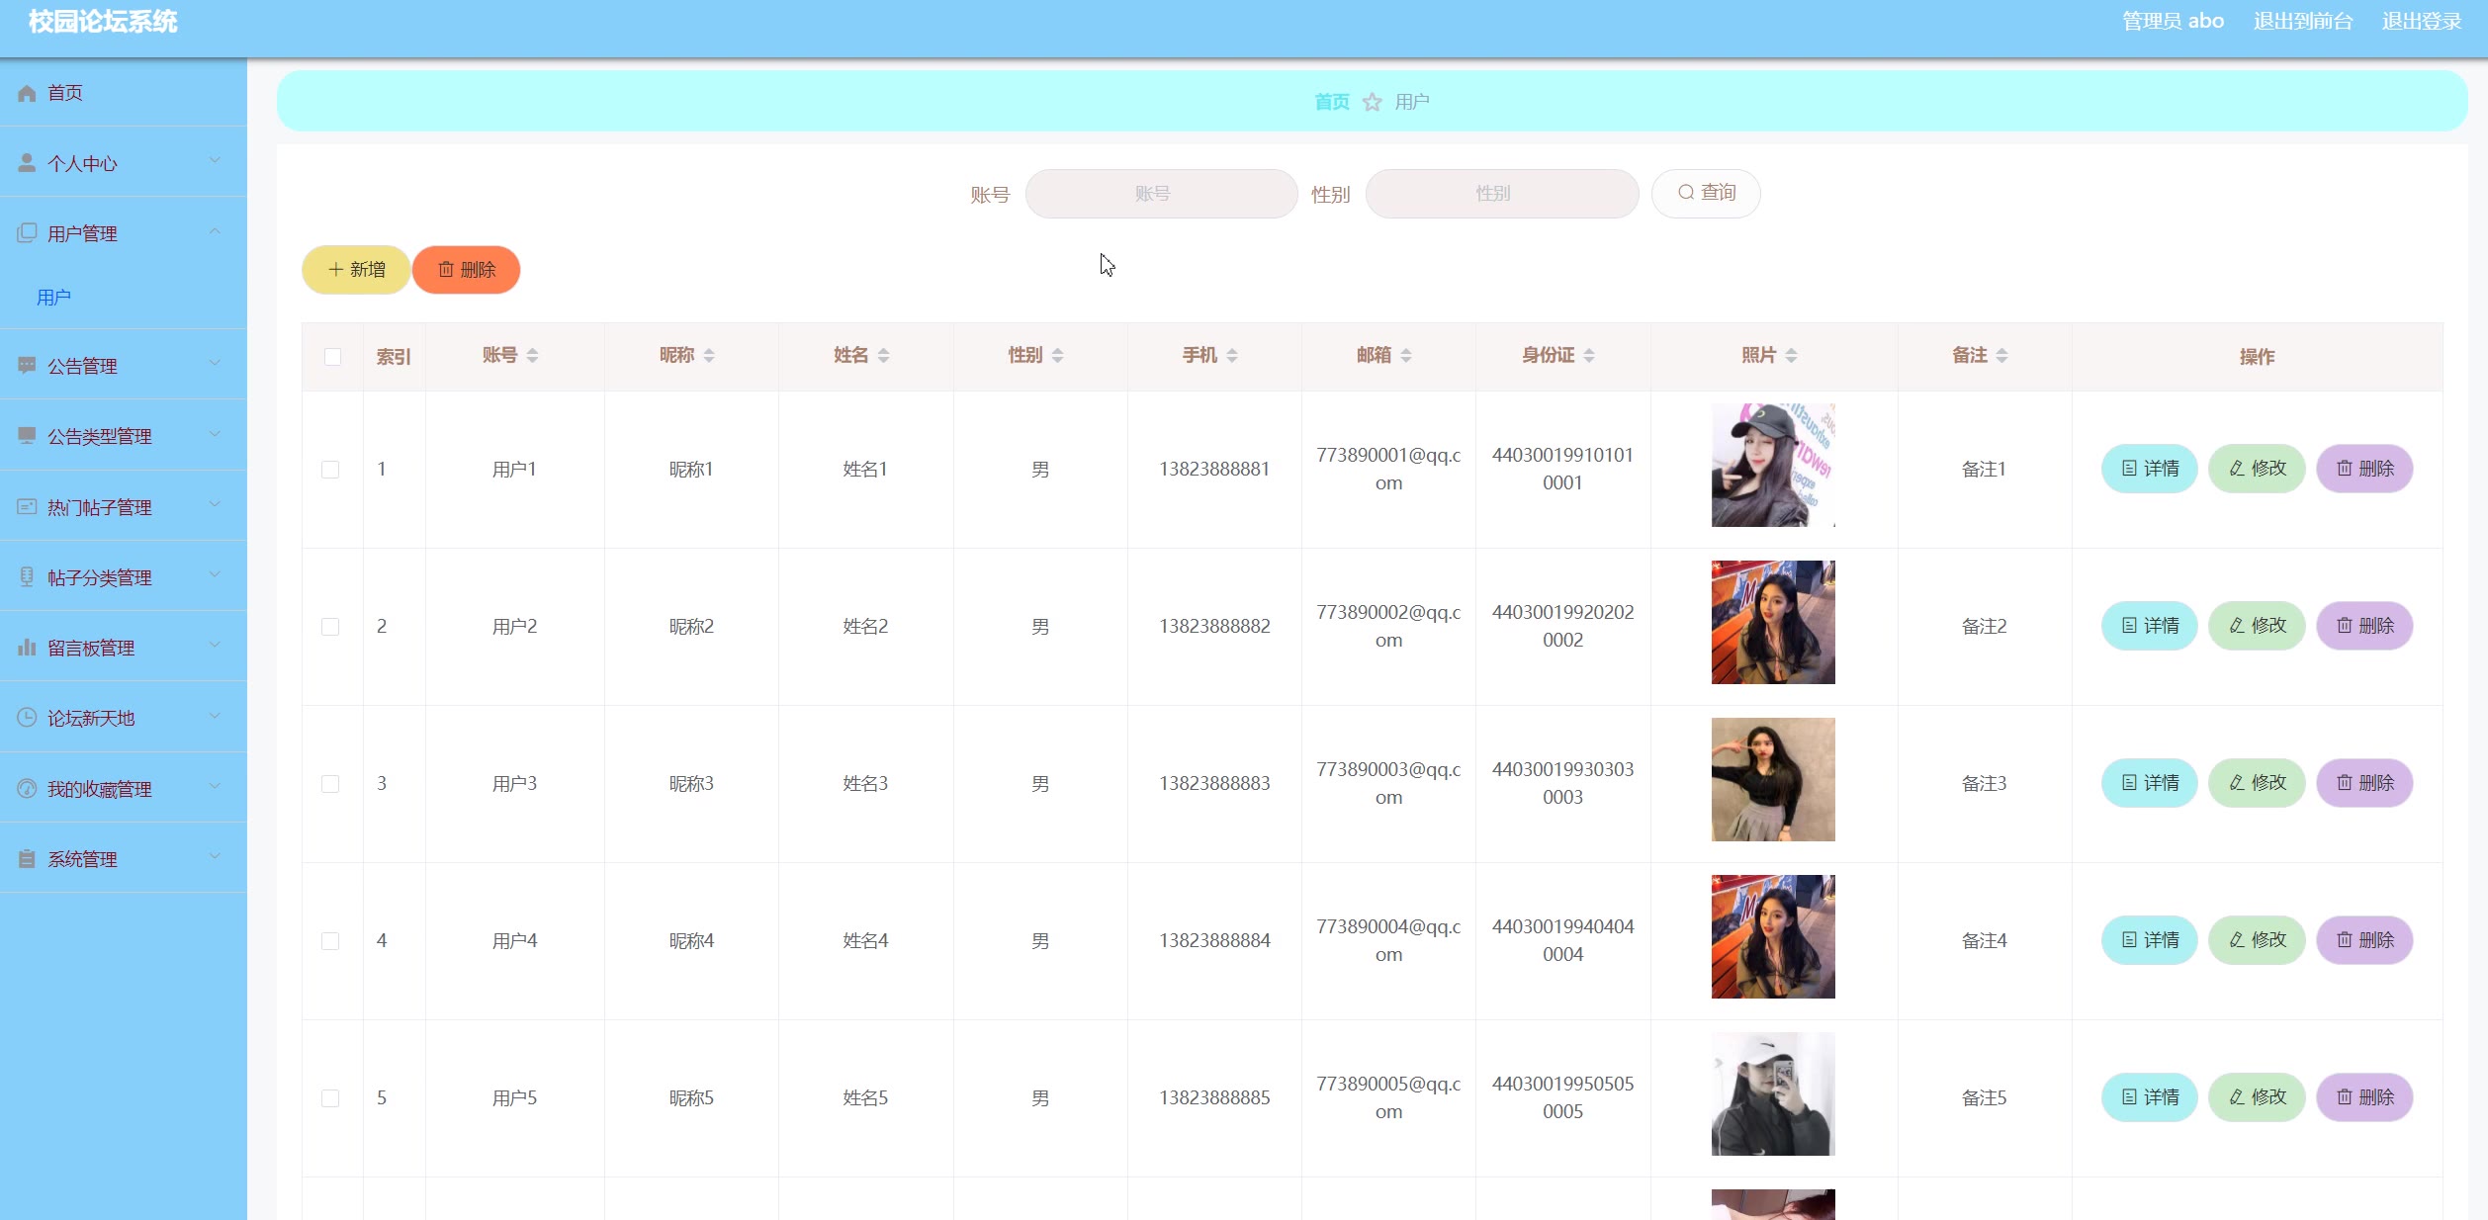
Task: Check the box for 用户1 row
Action: pos(330,470)
